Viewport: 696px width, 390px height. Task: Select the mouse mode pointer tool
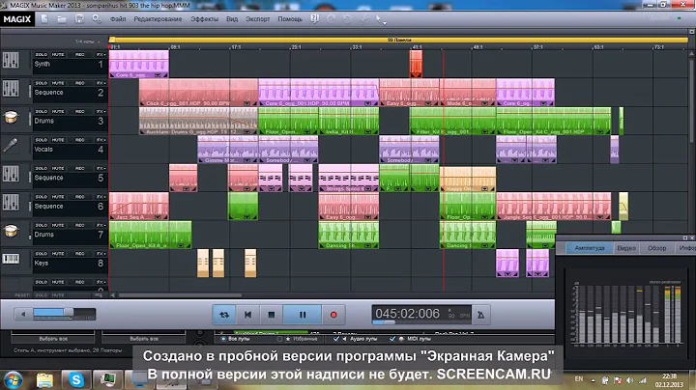pos(380,19)
